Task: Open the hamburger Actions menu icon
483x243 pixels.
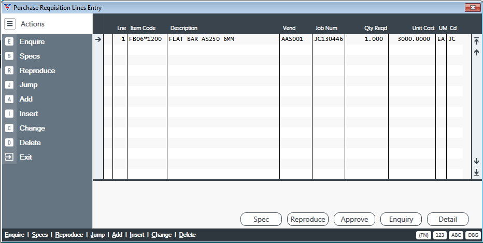Action: point(9,24)
